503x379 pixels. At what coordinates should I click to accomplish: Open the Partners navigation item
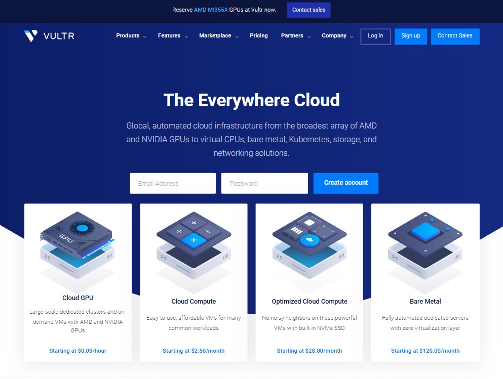tap(292, 35)
